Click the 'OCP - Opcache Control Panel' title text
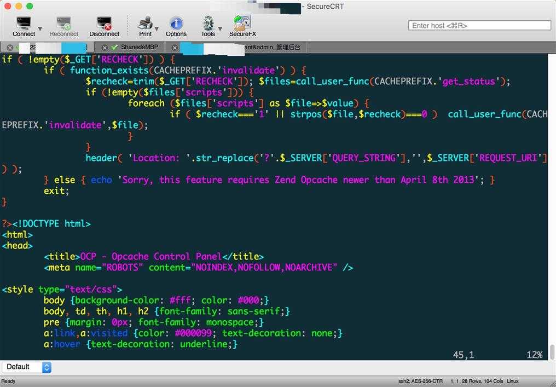The height and width of the screenshot is (387, 556). 150,257
